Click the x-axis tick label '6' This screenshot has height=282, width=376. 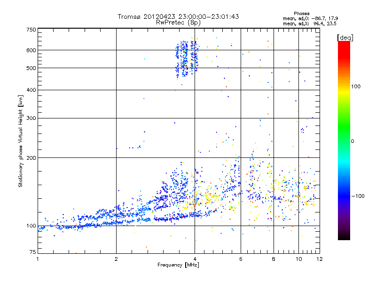tap(241, 259)
